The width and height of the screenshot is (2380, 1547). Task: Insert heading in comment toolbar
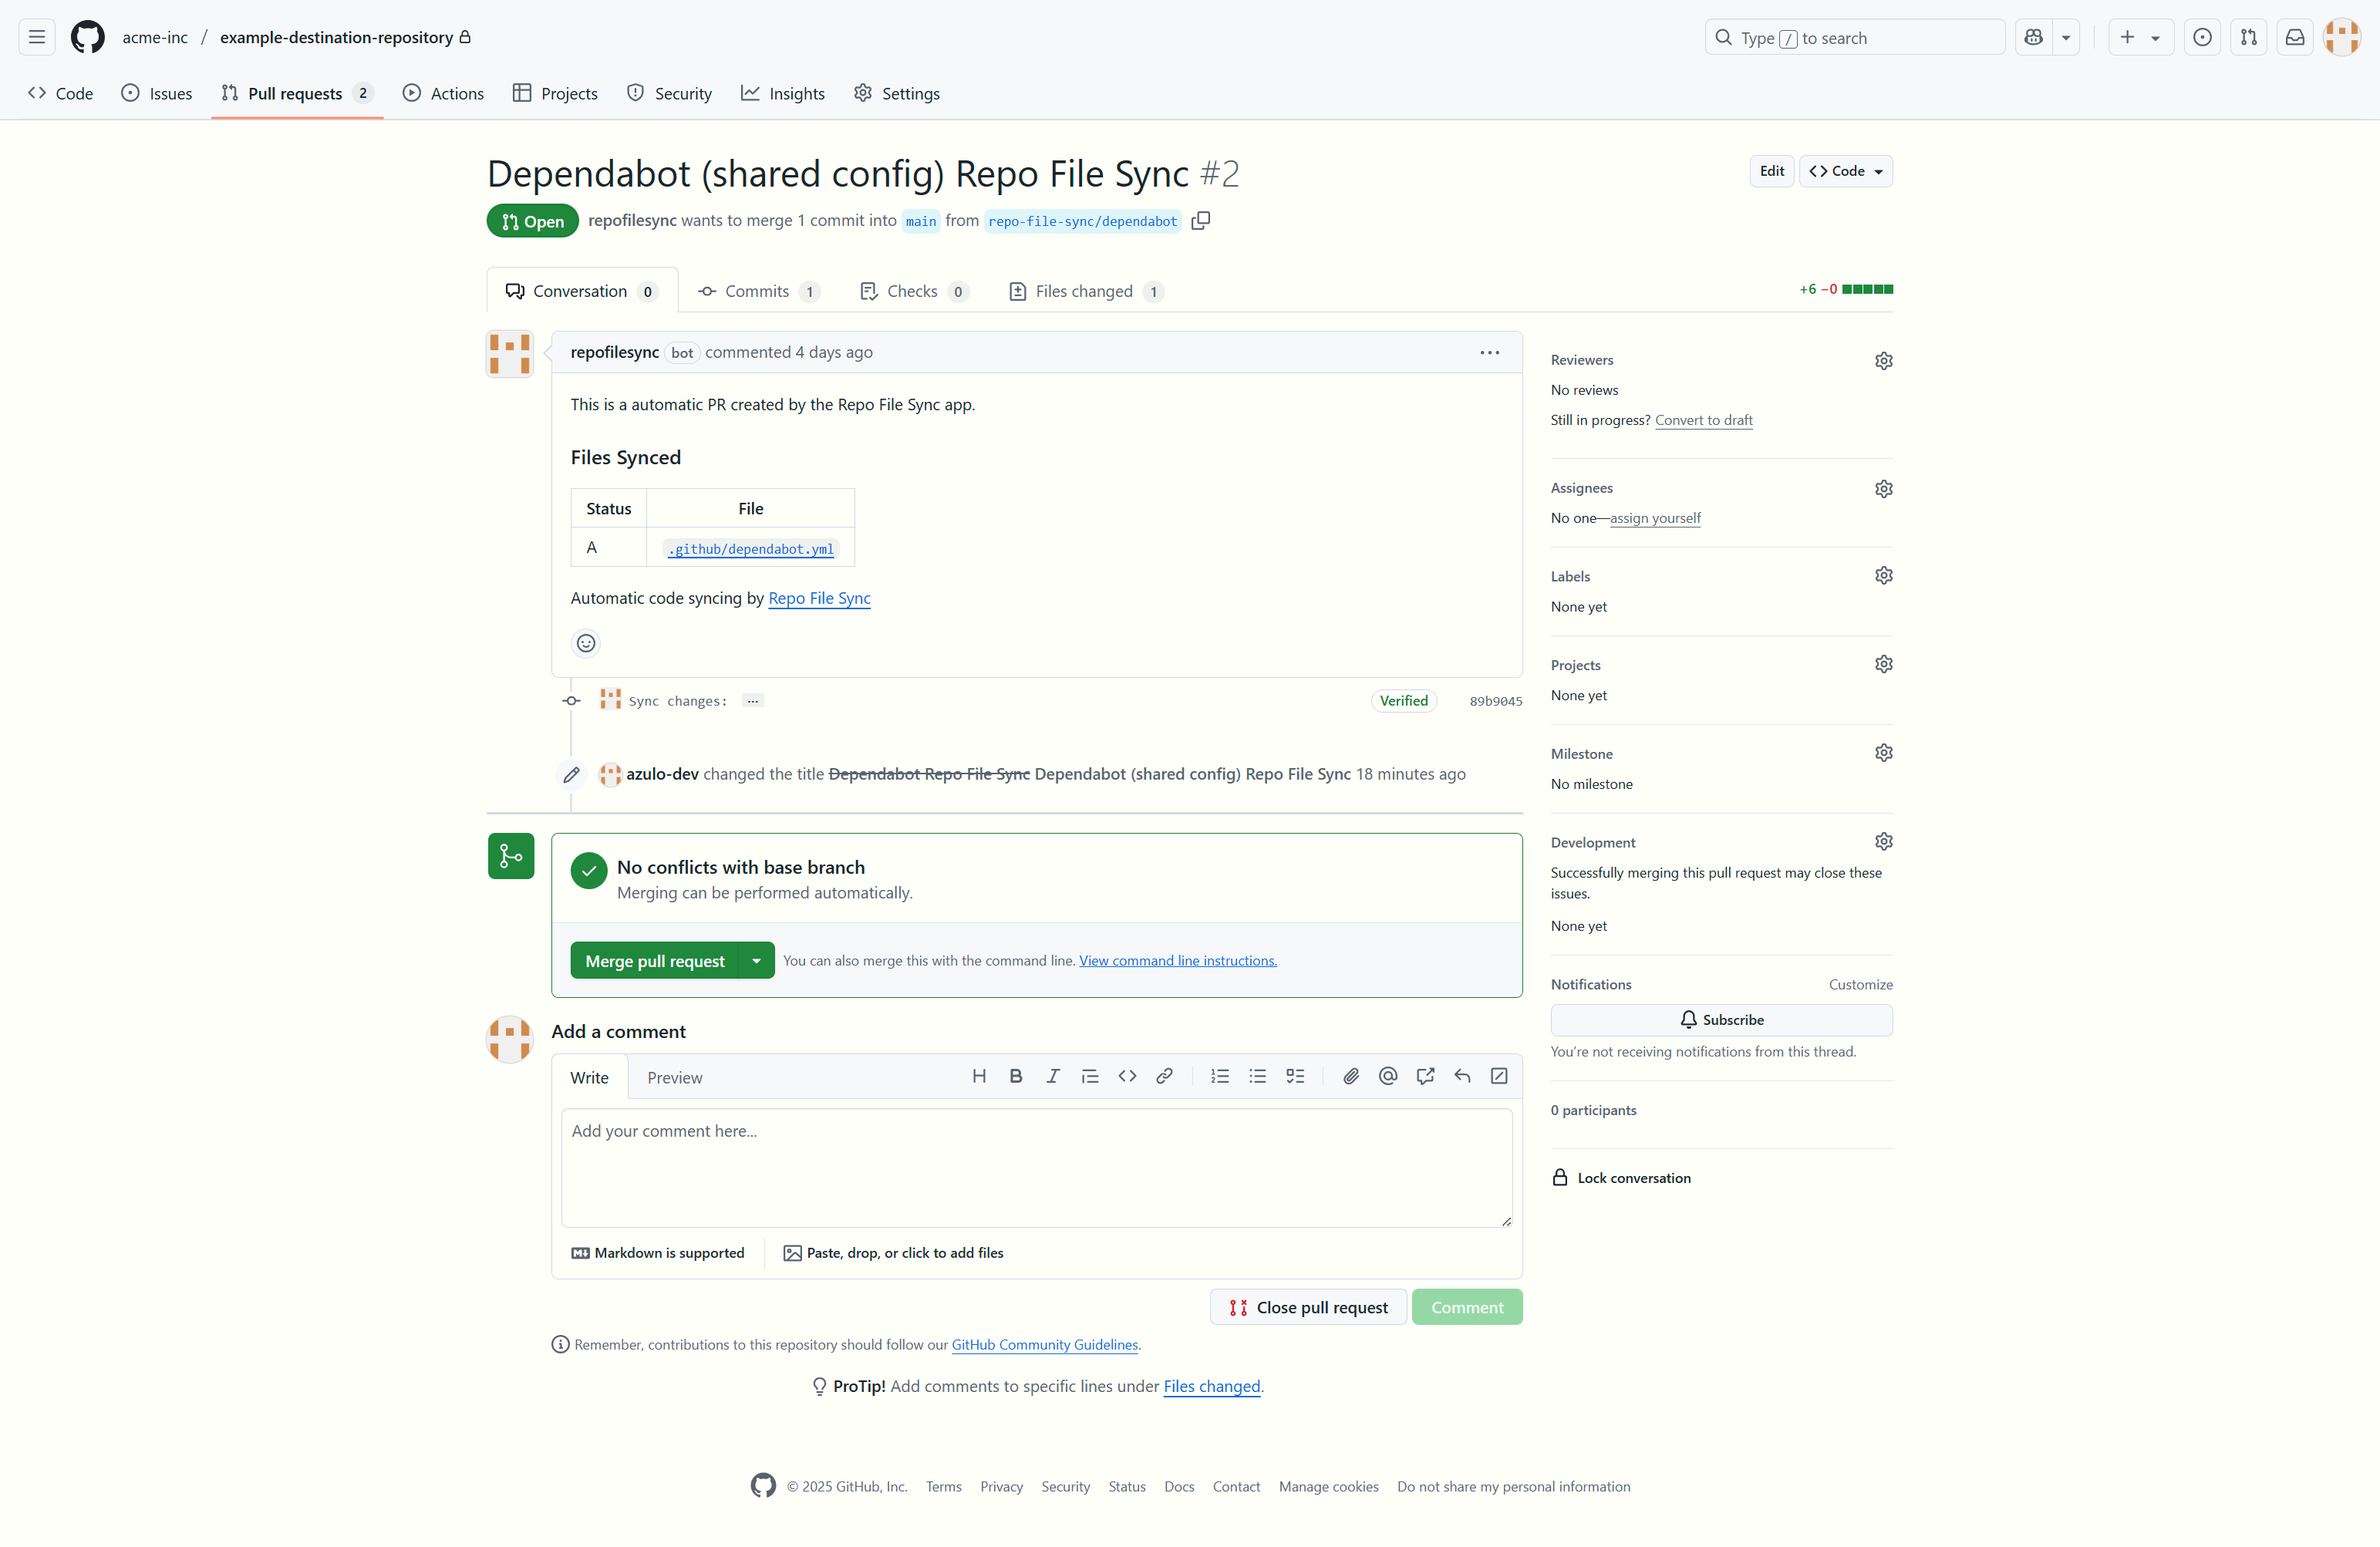pyautogui.click(x=979, y=1076)
